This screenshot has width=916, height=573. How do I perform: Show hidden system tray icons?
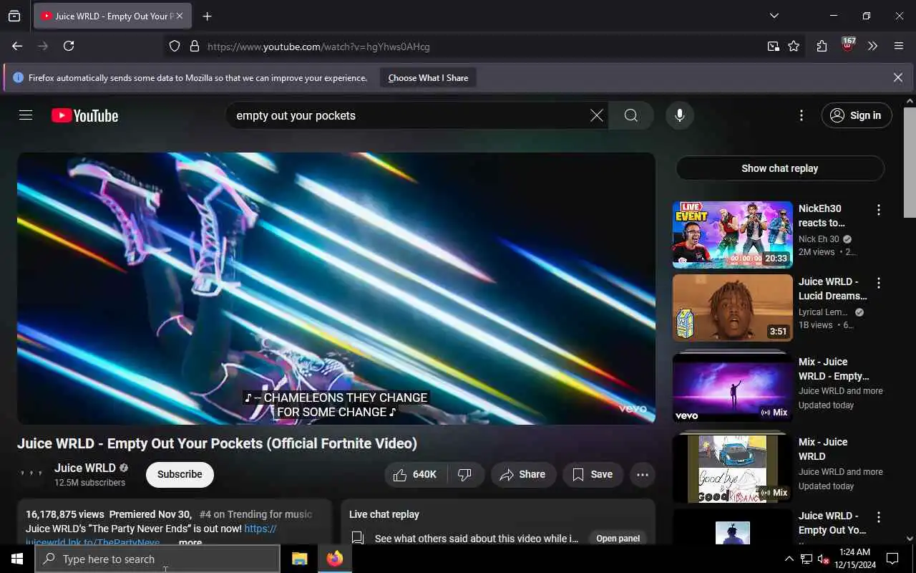[789, 559]
